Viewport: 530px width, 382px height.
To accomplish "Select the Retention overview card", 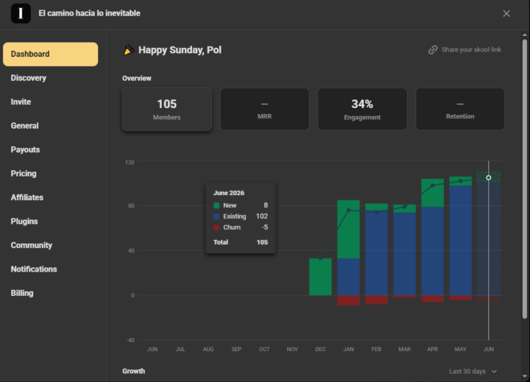I will click(460, 109).
